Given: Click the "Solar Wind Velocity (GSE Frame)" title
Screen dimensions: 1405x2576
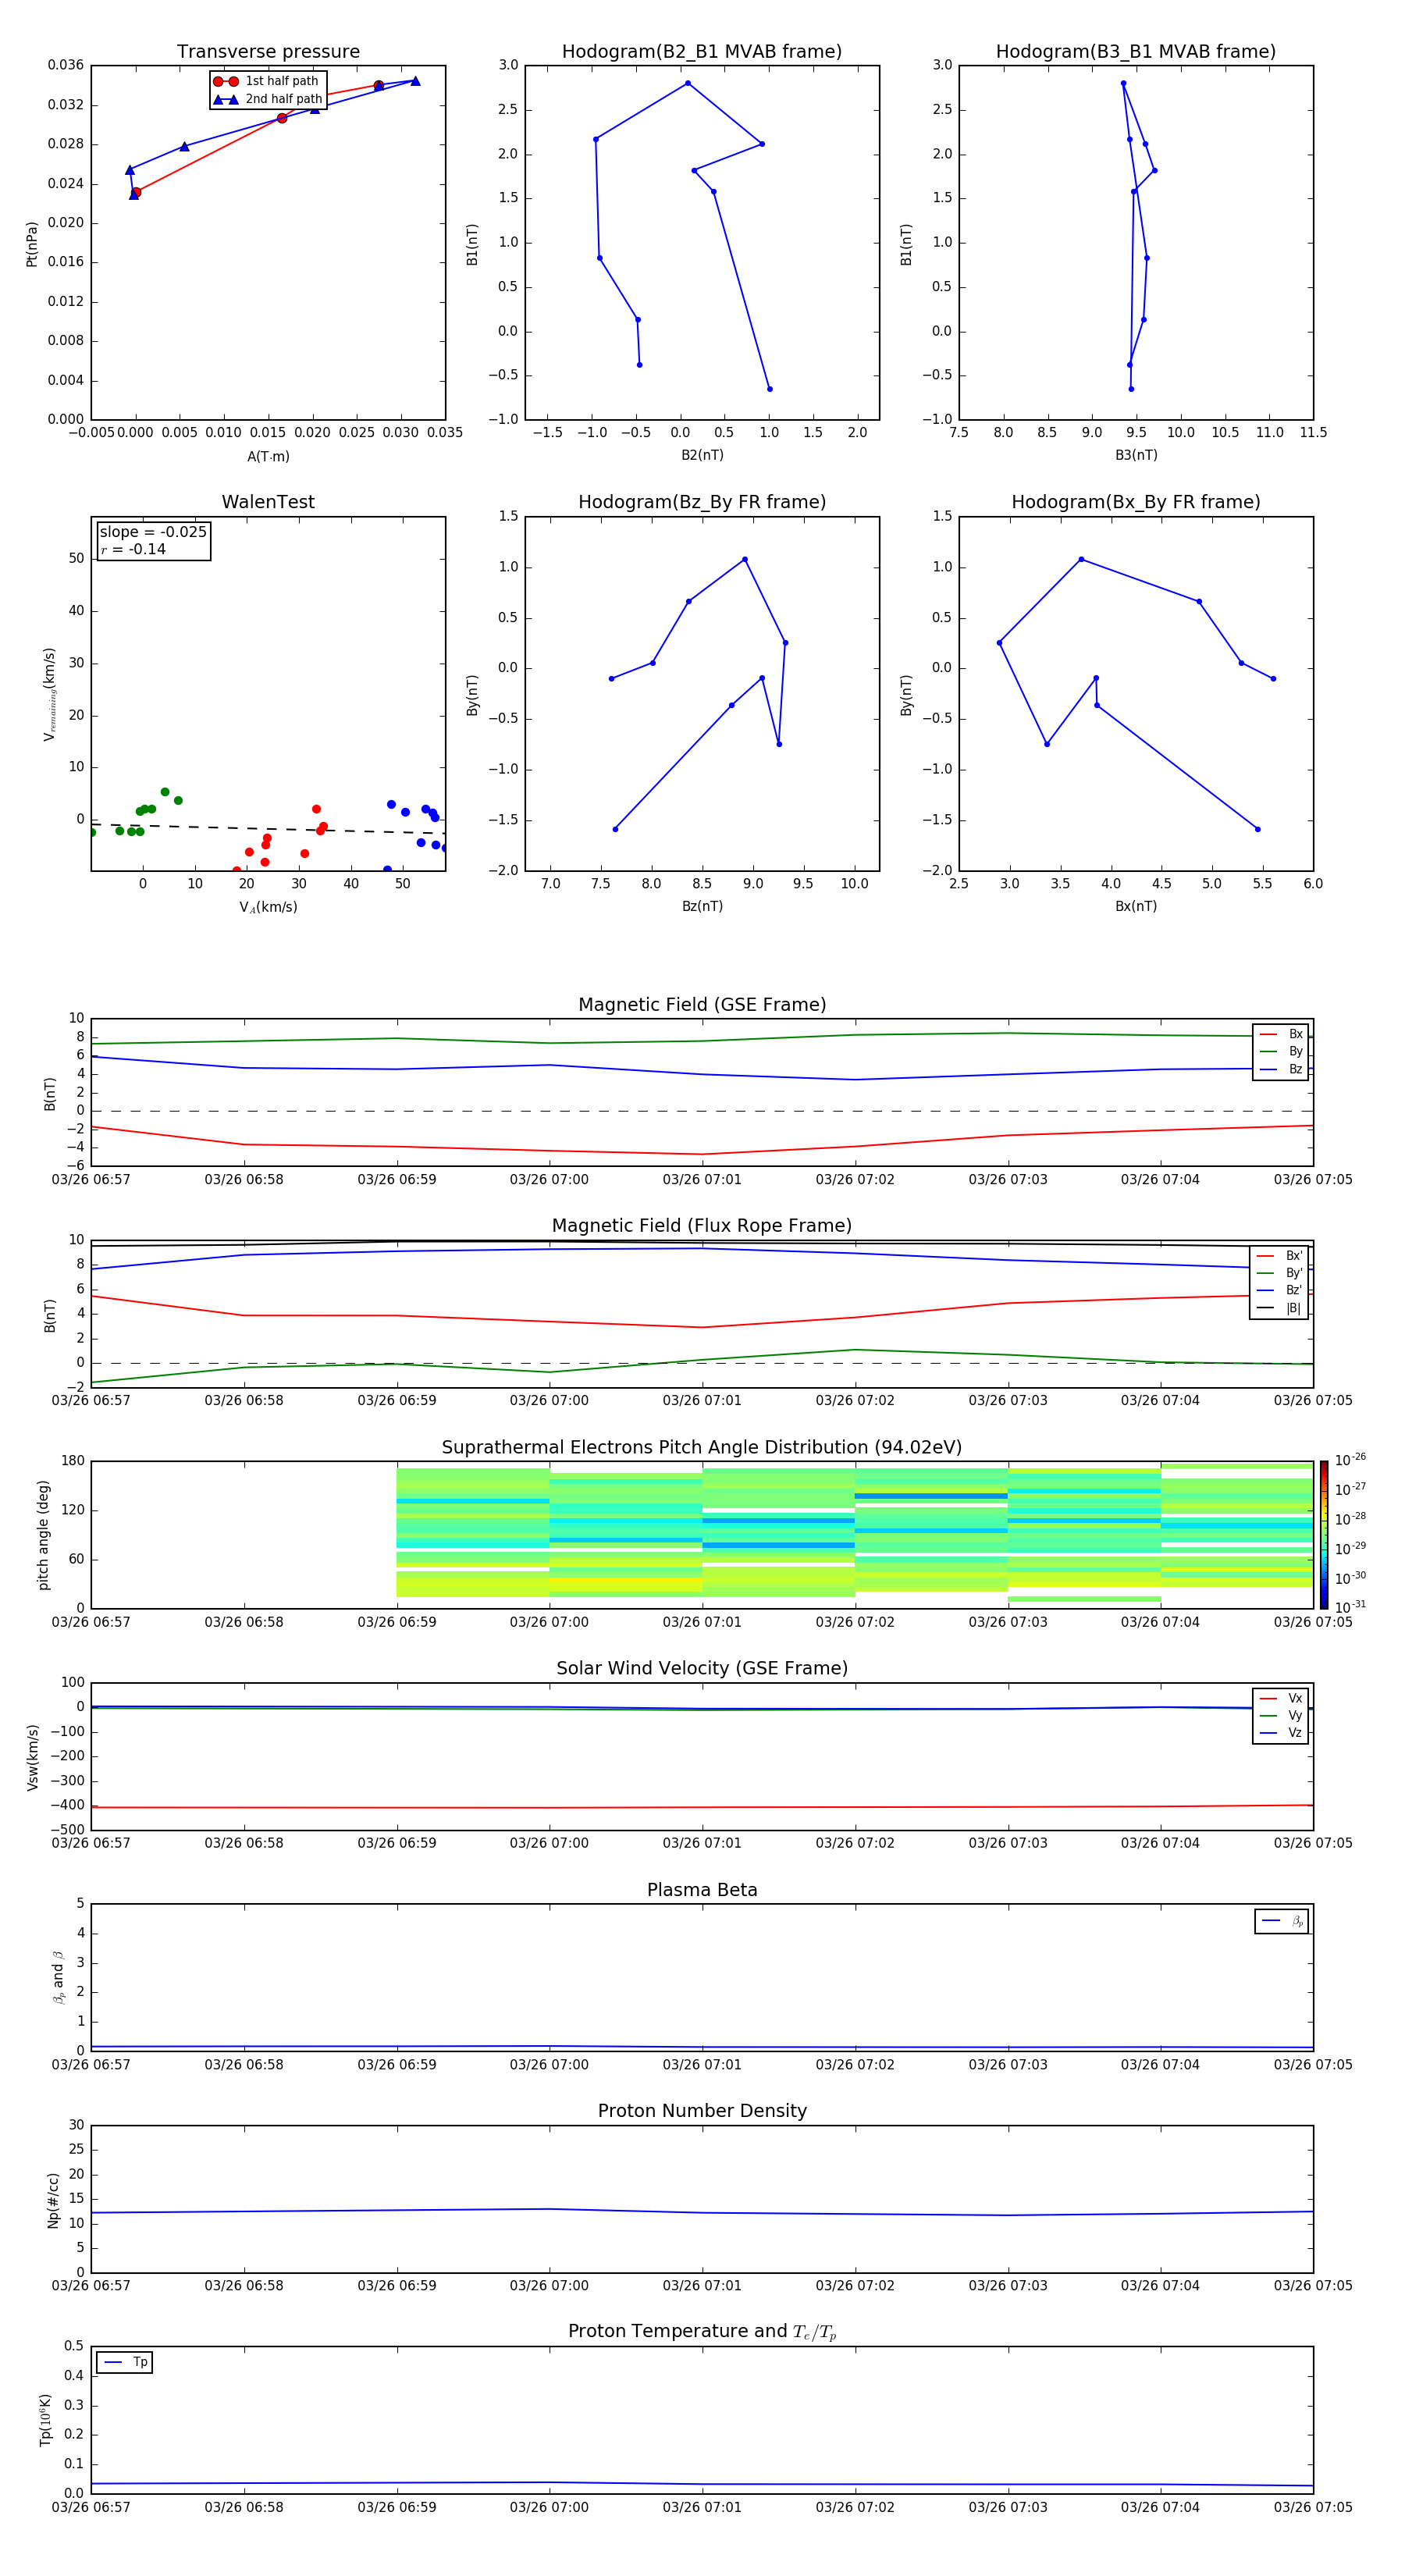Looking at the screenshot, I should 702,1669.
